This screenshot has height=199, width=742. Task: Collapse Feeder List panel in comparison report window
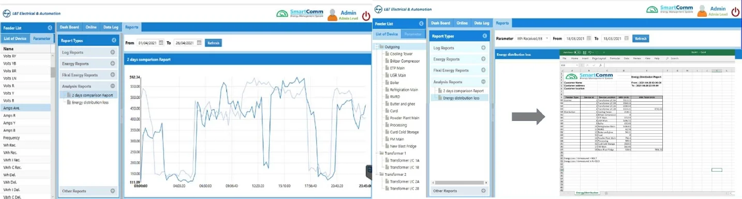[50, 28]
